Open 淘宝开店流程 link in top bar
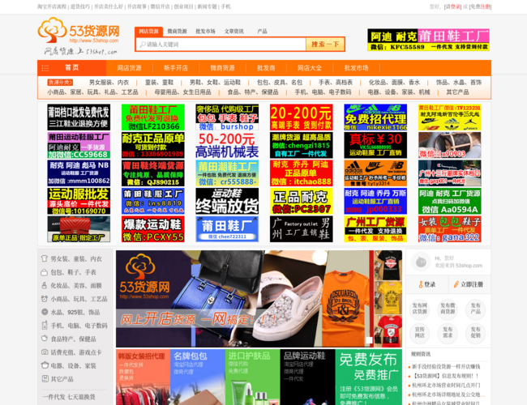Viewport: 527px width, 405px height. [52, 6]
